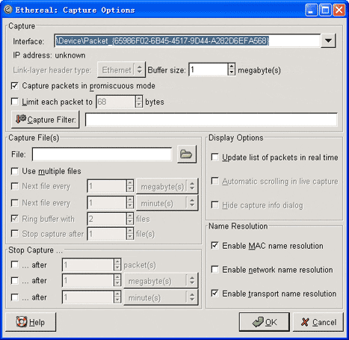Image resolution: width=349 pixels, height=340 pixels.
Task: Focus the capture File path input
Action: coord(102,154)
